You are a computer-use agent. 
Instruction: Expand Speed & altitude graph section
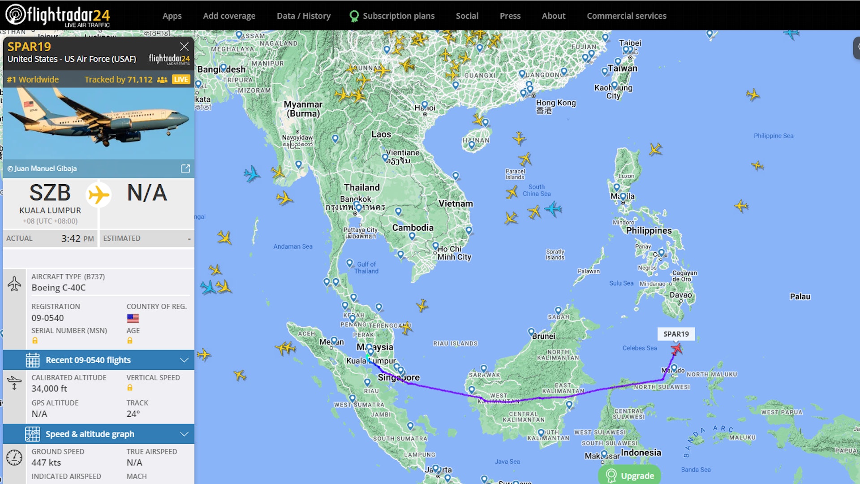tap(184, 434)
